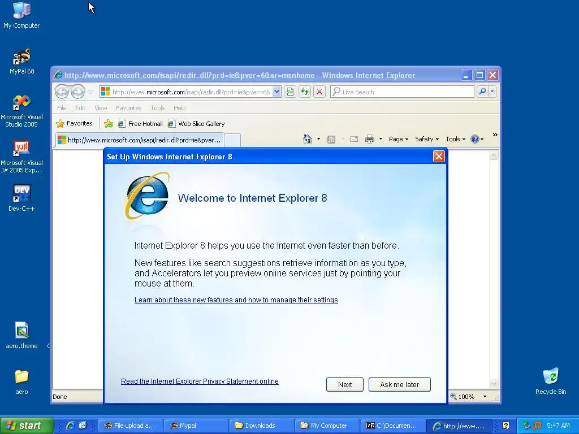
Task: Click the Safely Remove Hardware tray icon
Action: pyautogui.click(x=526, y=426)
